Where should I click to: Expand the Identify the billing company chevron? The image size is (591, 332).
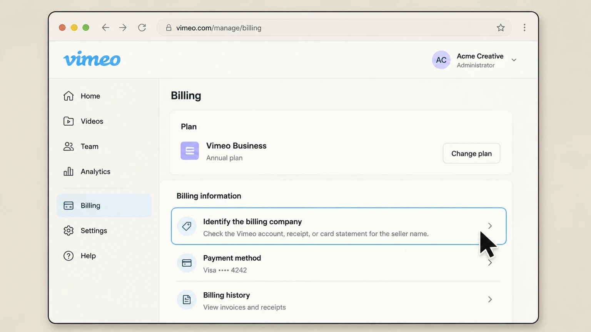click(490, 226)
